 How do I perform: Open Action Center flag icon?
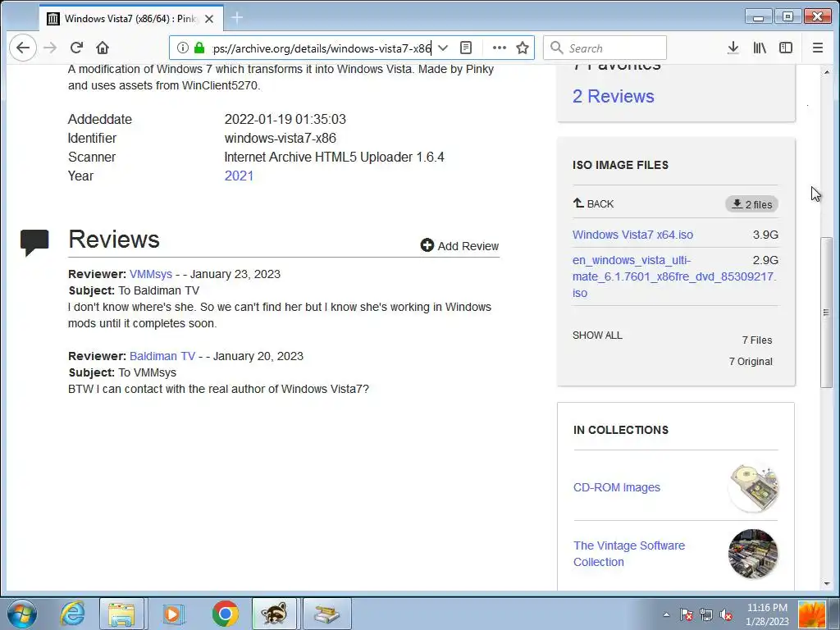tap(687, 614)
